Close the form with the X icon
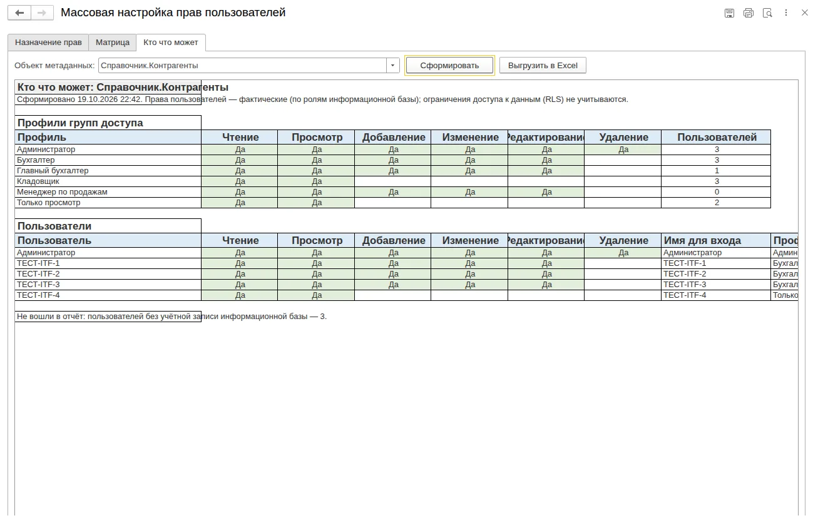 (805, 13)
